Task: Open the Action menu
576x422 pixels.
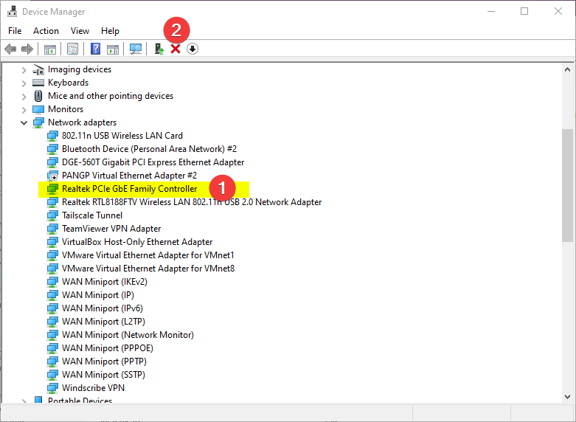Action: click(46, 31)
